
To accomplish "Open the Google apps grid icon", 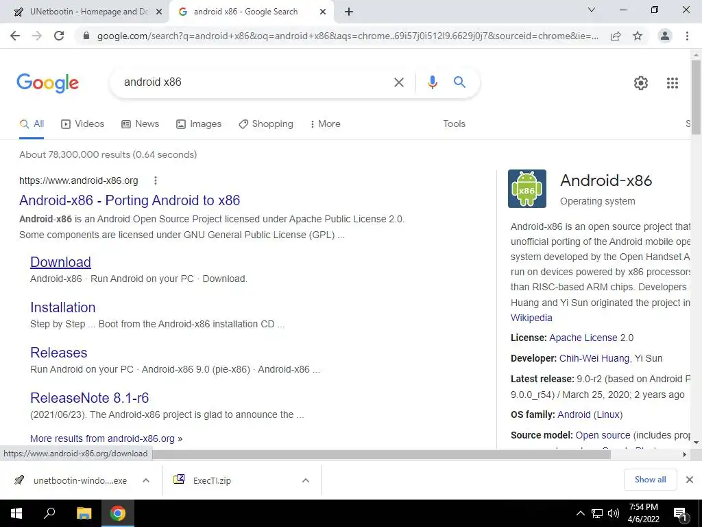I will point(672,83).
